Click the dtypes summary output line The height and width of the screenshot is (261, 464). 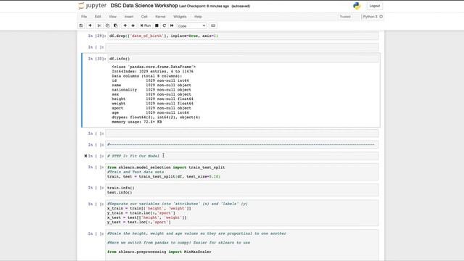coord(156,117)
